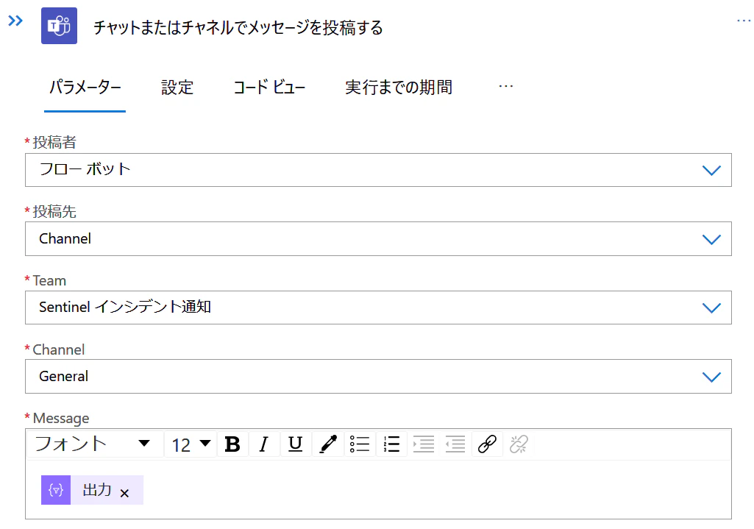Decrease indent in the message

click(455, 444)
